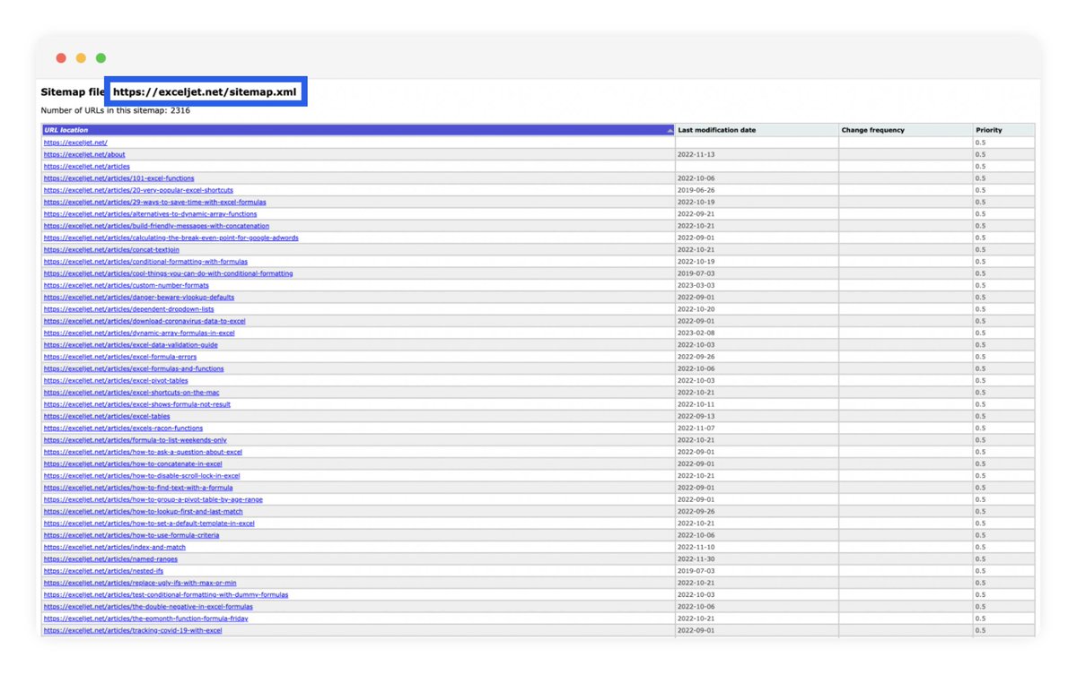1077x675 pixels.
Task: Follow the test-conditional-formatting-with-dummy-formulas link
Action: click(165, 595)
